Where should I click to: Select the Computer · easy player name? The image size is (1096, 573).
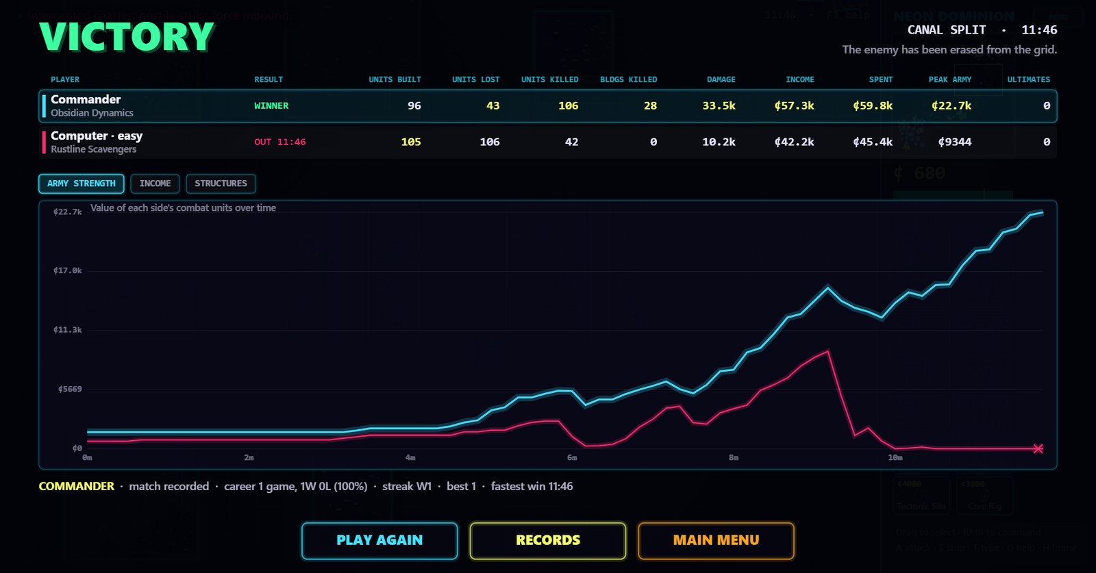click(97, 136)
